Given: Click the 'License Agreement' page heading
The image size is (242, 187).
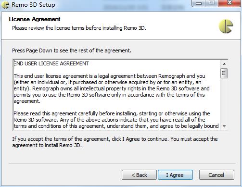Looking at the screenshot, I should click(x=35, y=19).
